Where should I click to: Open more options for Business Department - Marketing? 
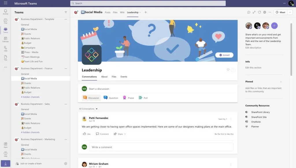click(66, 139)
